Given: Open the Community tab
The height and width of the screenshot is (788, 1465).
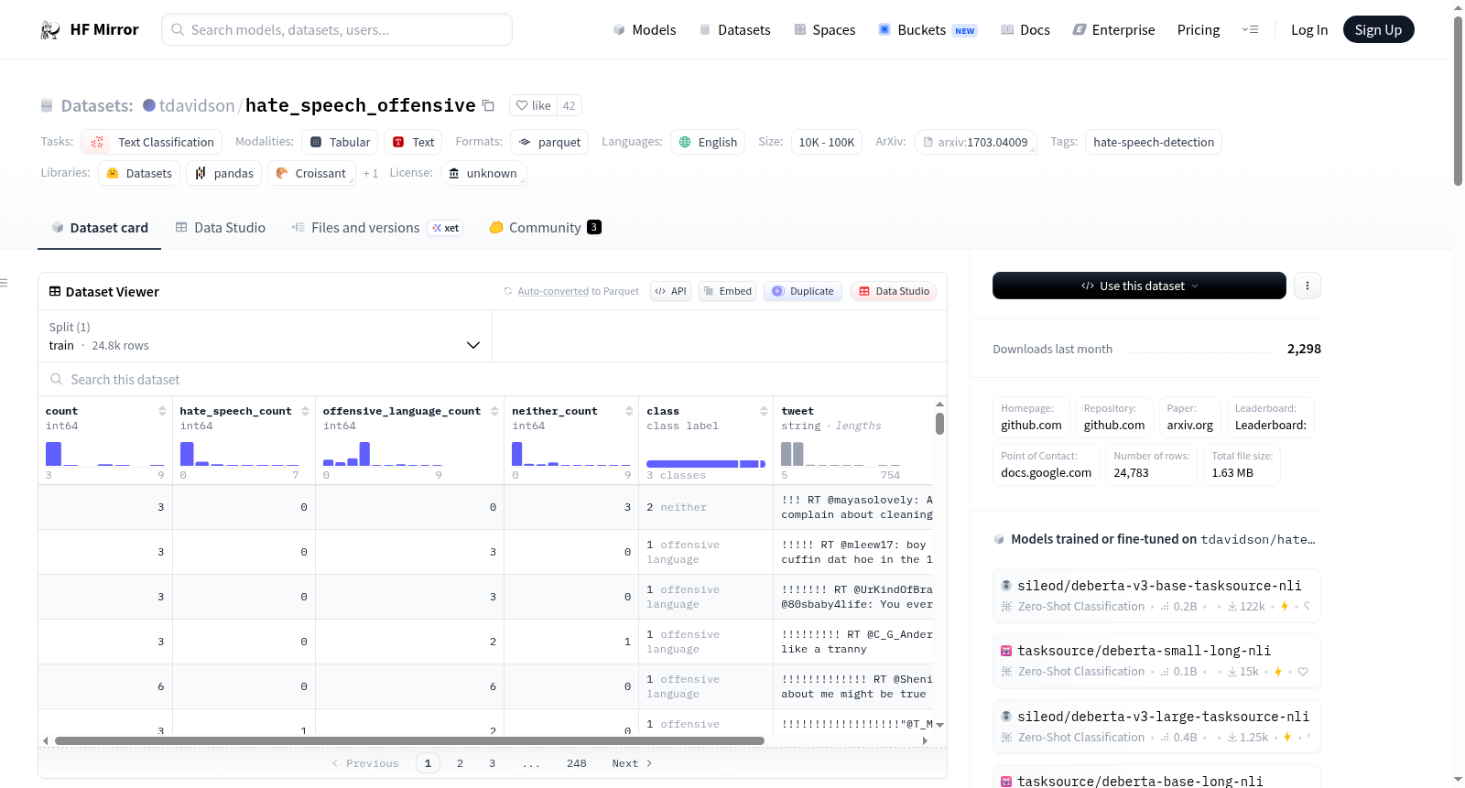Looking at the screenshot, I should click(x=545, y=228).
